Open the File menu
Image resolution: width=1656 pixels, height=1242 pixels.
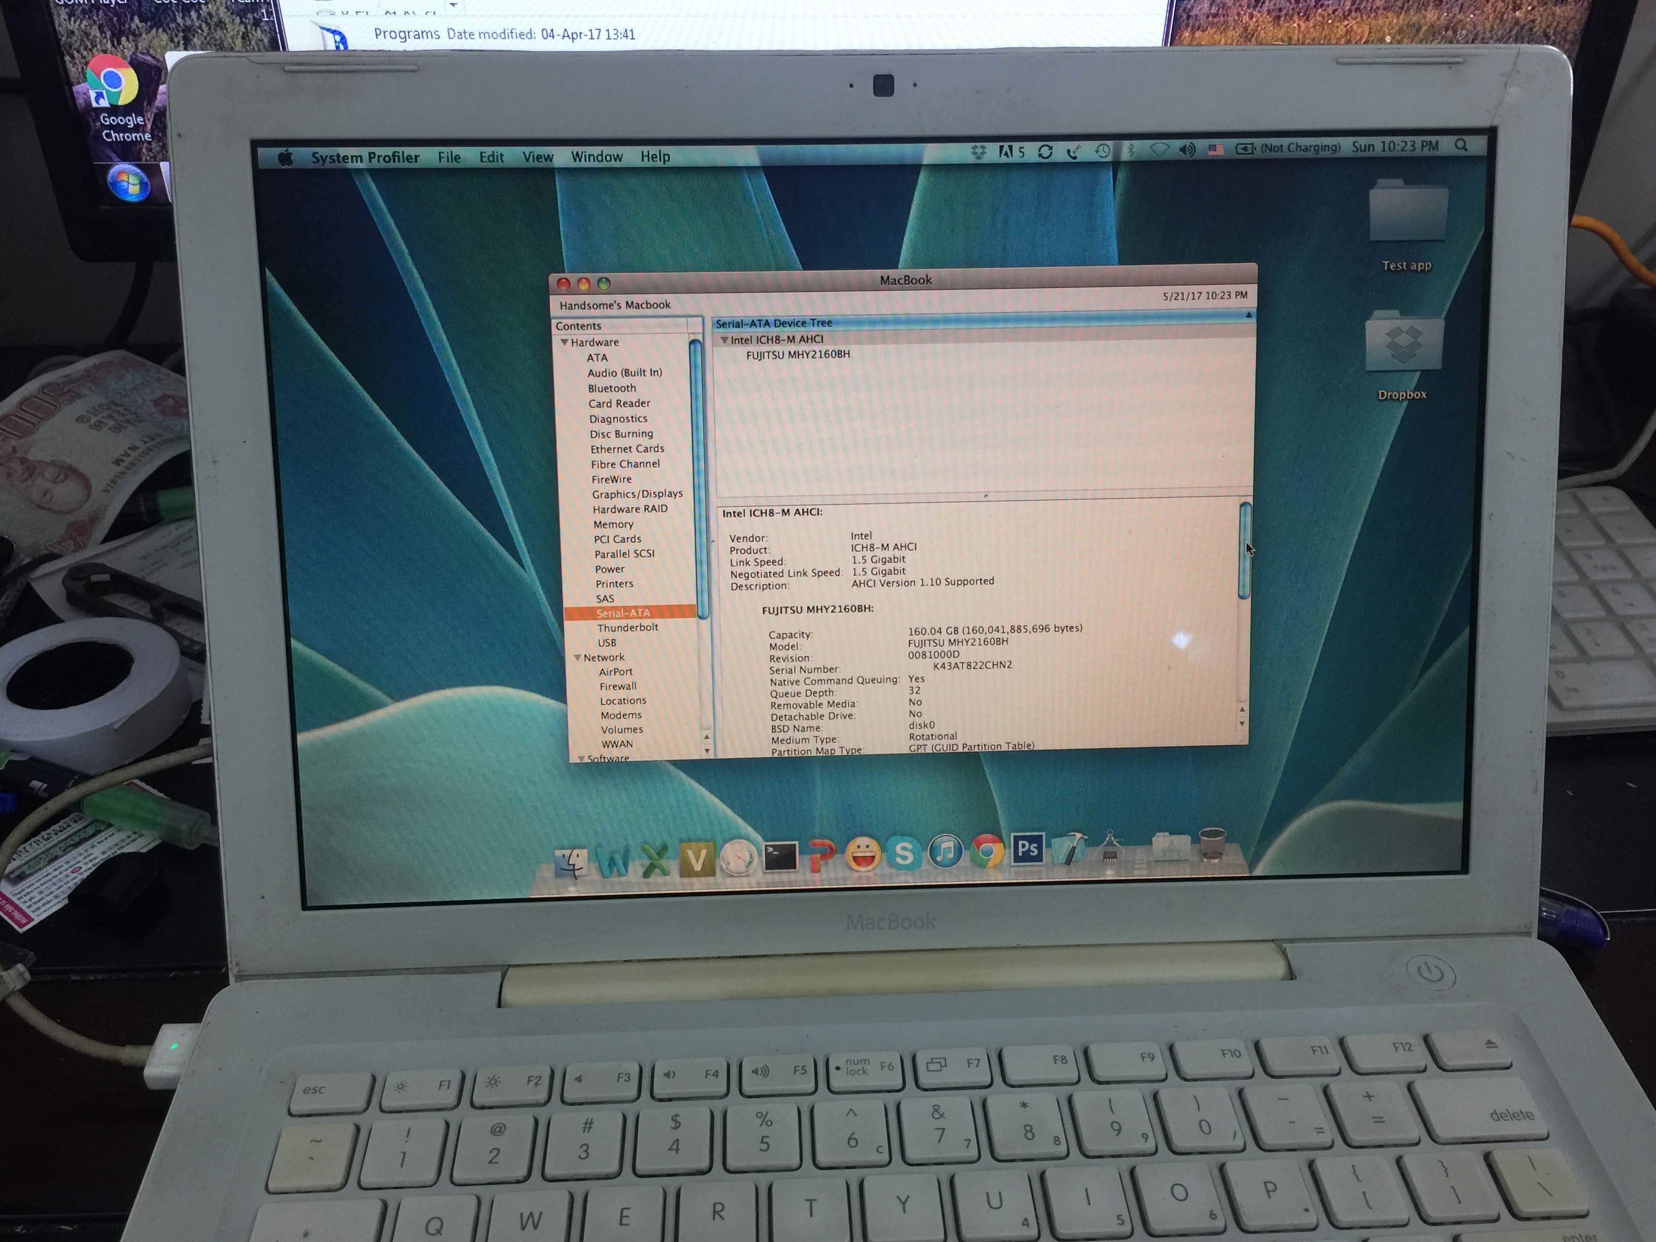point(449,157)
